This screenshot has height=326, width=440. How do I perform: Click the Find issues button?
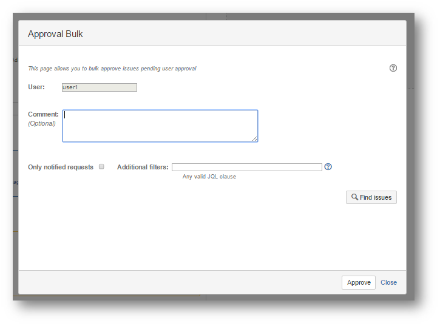pos(371,197)
